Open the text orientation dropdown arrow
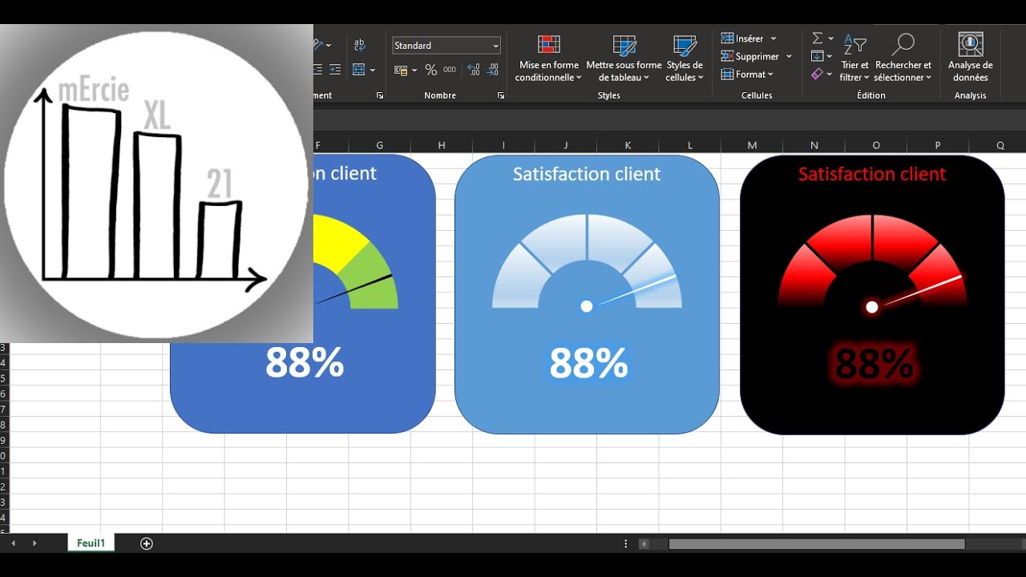This screenshot has height=577, width=1026. [x=329, y=46]
